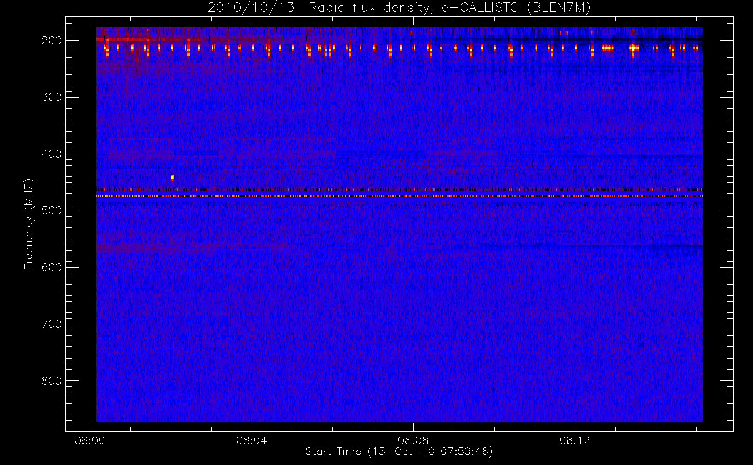Click the isolated bright burst near 440 MHz
Viewport: 753px width, 465px height.
tap(172, 178)
